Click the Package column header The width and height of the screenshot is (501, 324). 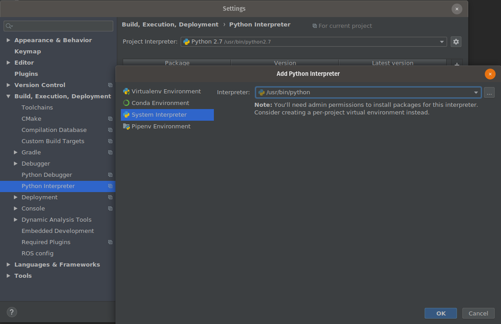[x=177, y=63]
